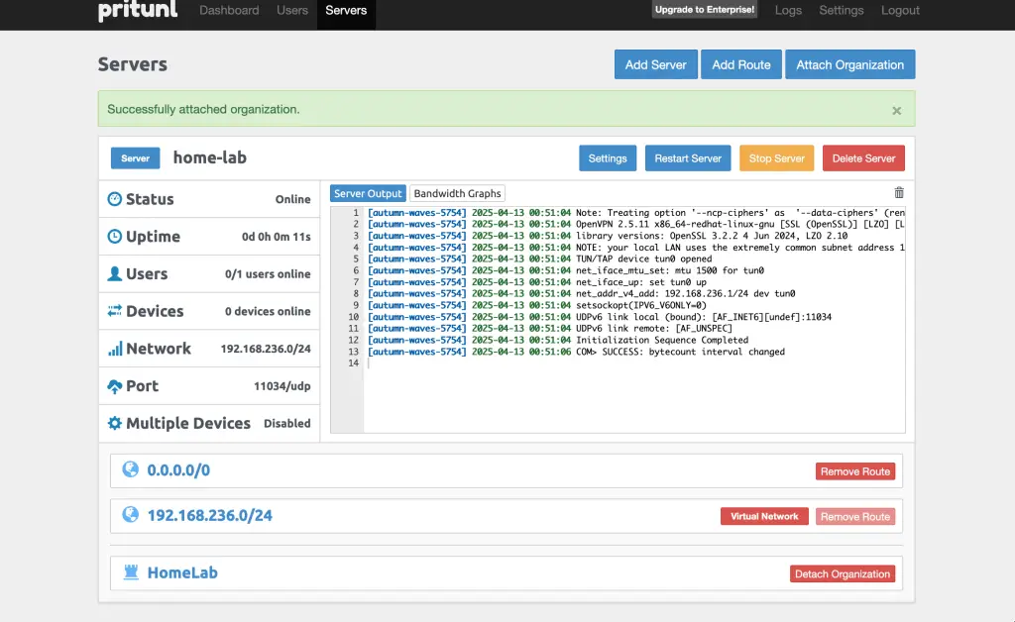Click the trash icon to clear server output
Viewport: 1015px width, 622px height.
[x=898, y=193]
